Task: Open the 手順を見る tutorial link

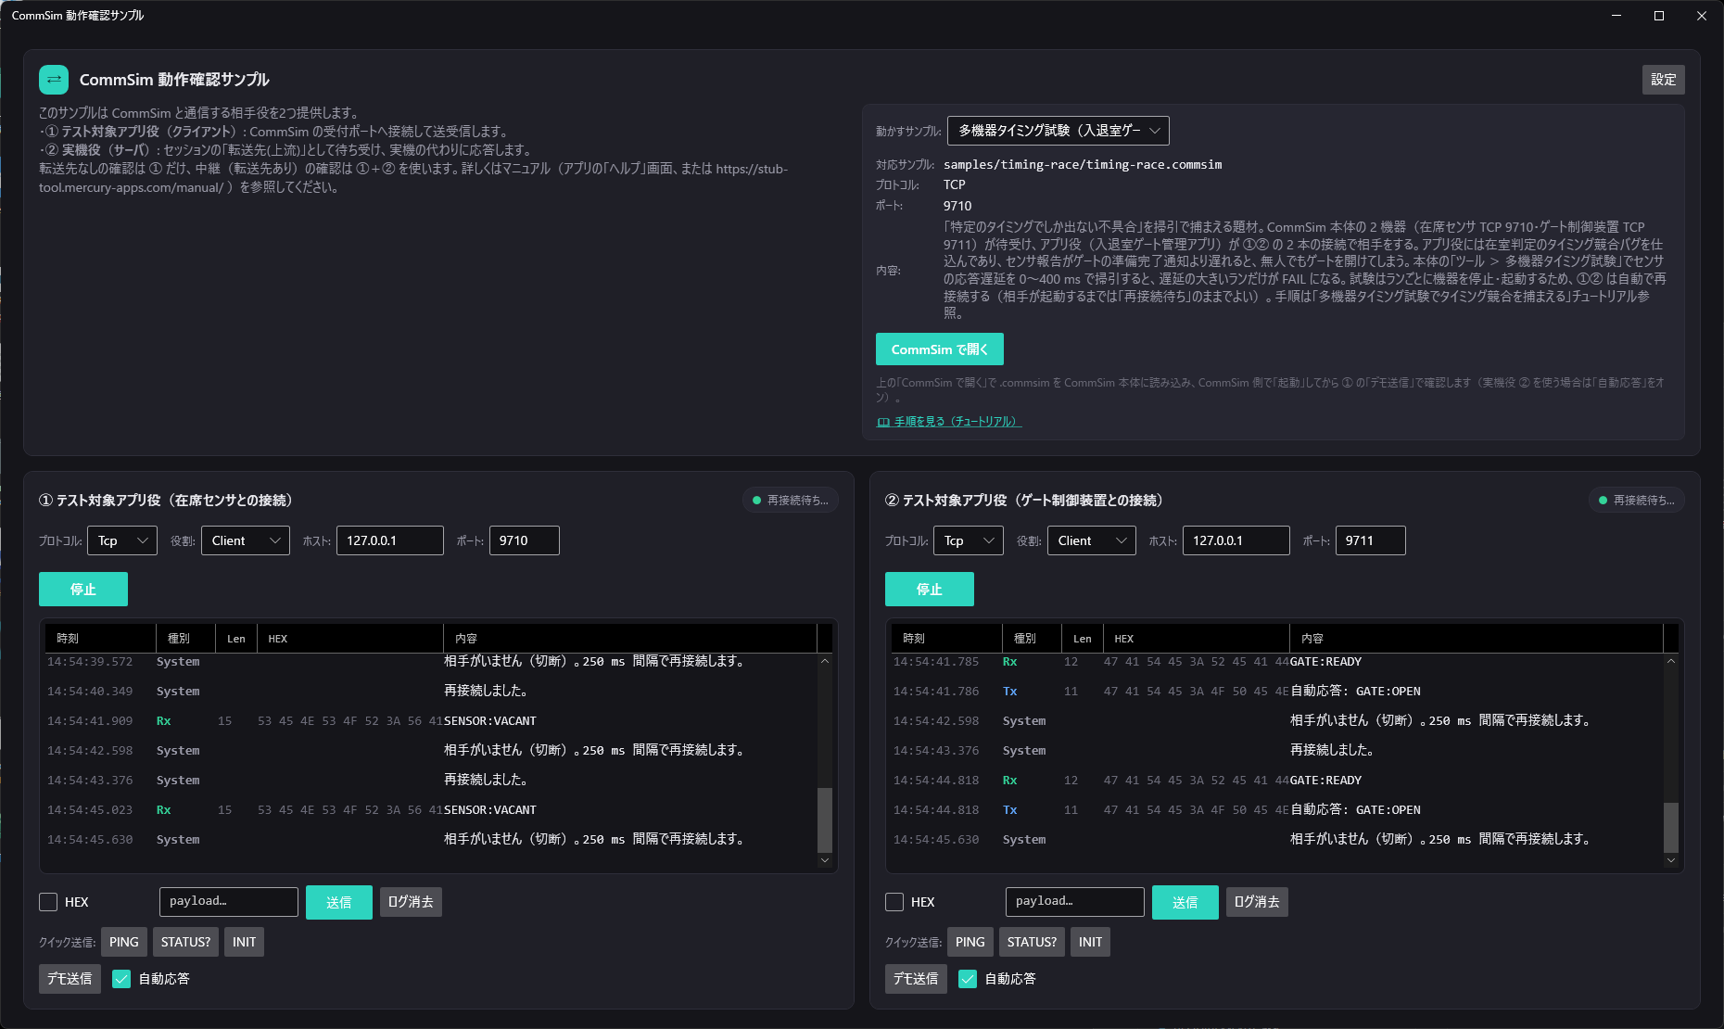Action: coord(957,422)
